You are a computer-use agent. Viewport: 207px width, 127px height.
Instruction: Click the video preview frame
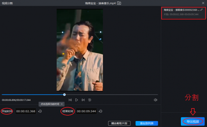(x=80, y=50)
